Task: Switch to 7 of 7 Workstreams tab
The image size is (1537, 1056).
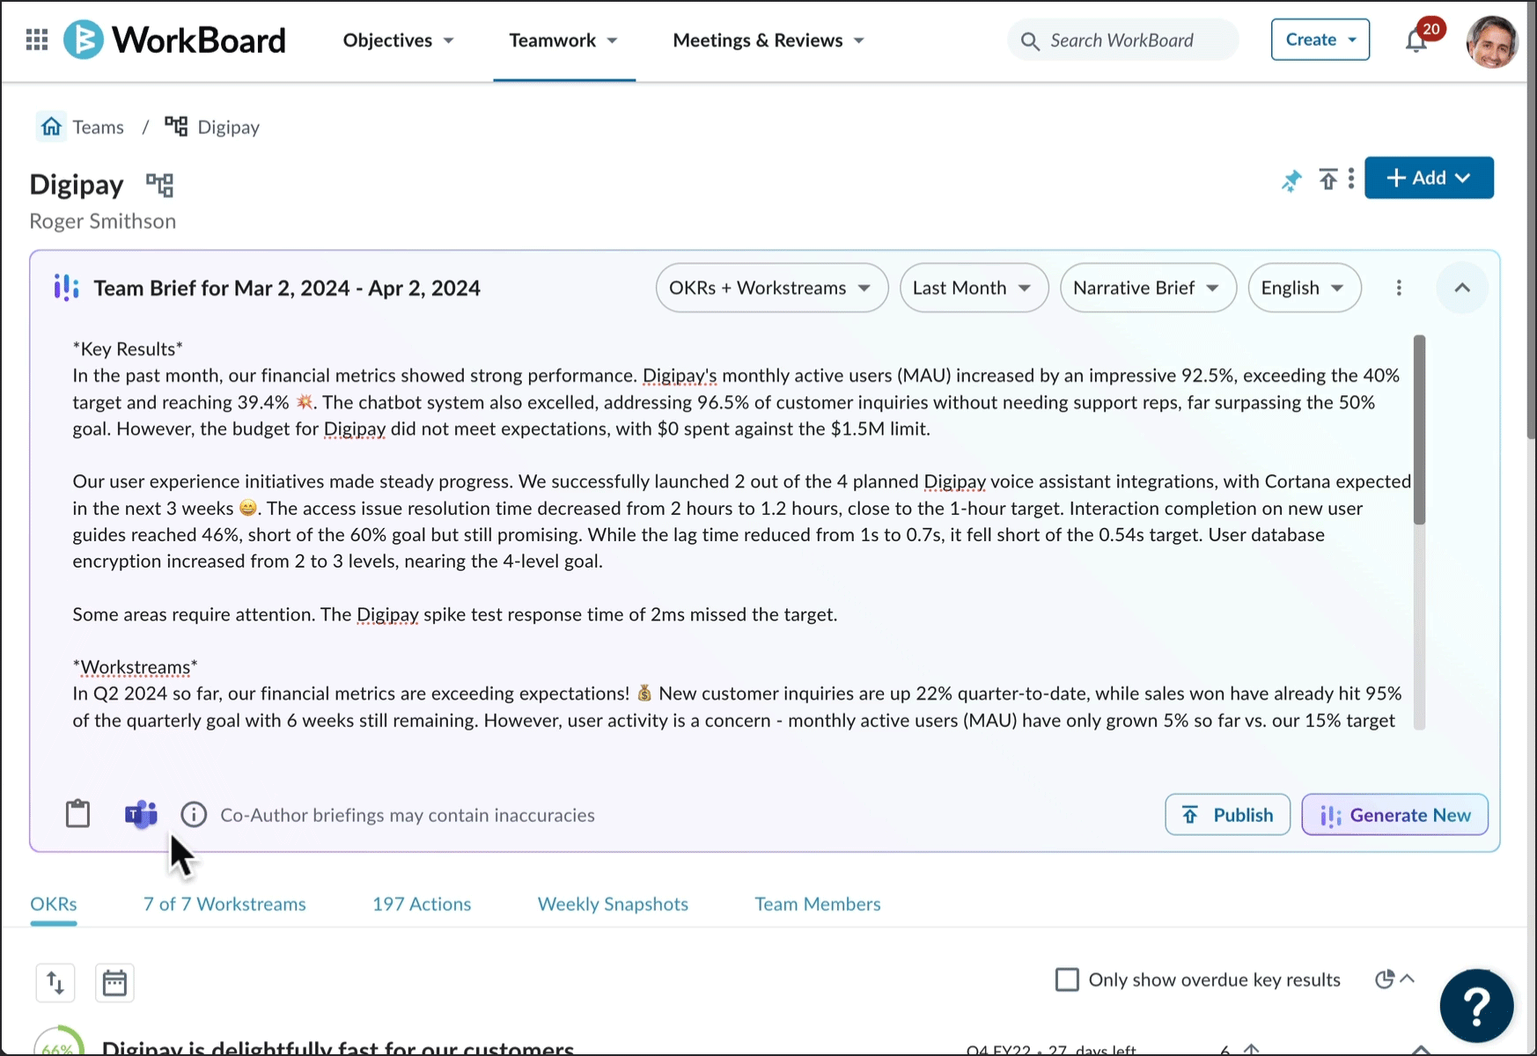Action: coord(224,904)
